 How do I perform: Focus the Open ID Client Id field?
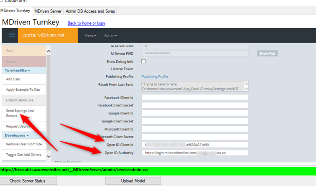[x=195, y=145]
